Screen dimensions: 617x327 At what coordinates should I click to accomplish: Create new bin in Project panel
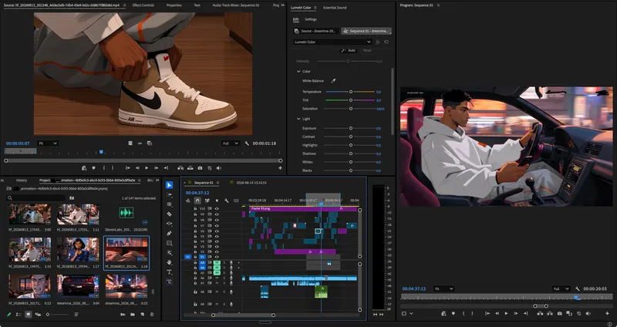pyautogui.click(x=133, y=315)
